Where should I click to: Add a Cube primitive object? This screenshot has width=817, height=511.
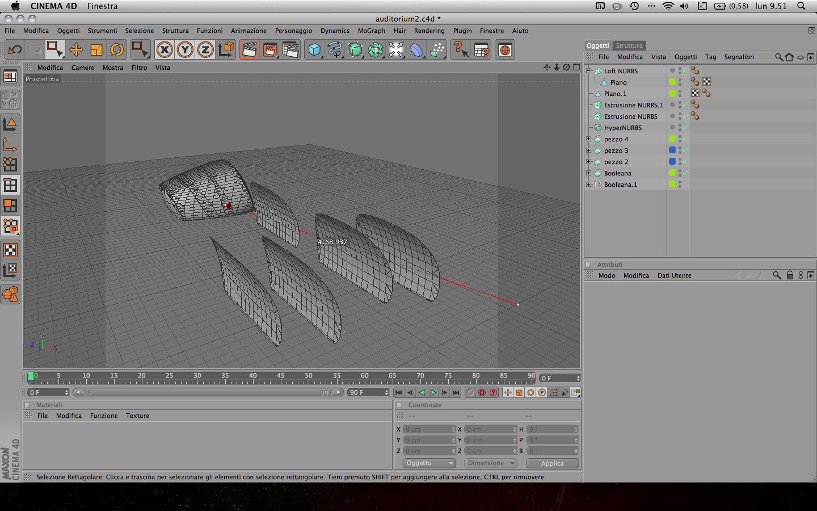pyautogui.click(x=314, y=50)
